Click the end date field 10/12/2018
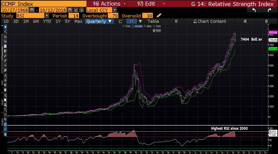Viewport: 278px width, 154px height. tap(53, 10)
